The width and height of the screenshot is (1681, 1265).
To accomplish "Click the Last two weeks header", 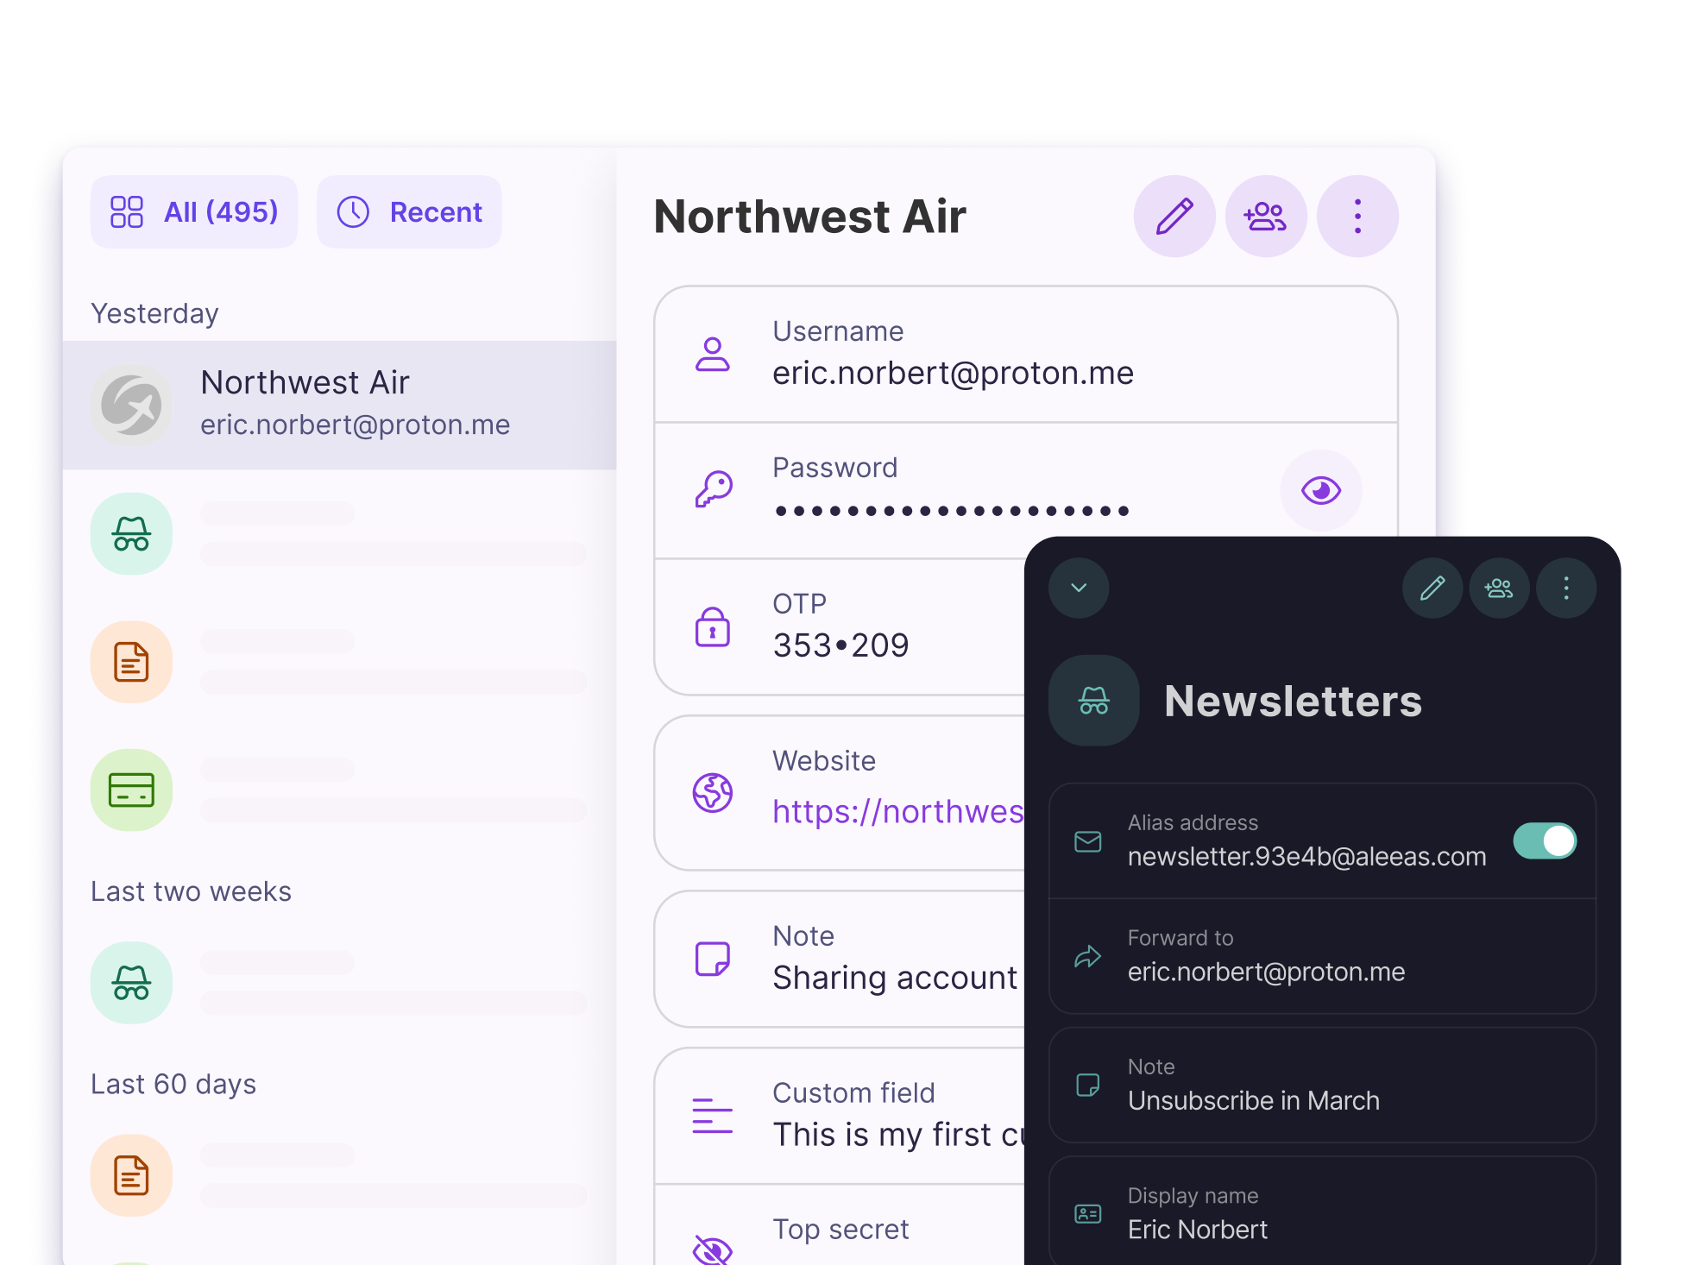I will click(x=191, y=891).
